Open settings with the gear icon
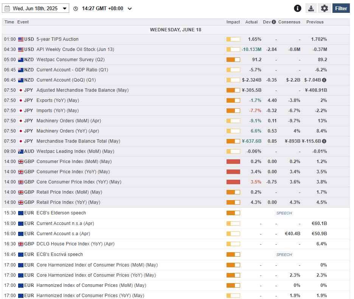Viewport: 354px width, 299px height. (324, 8)
